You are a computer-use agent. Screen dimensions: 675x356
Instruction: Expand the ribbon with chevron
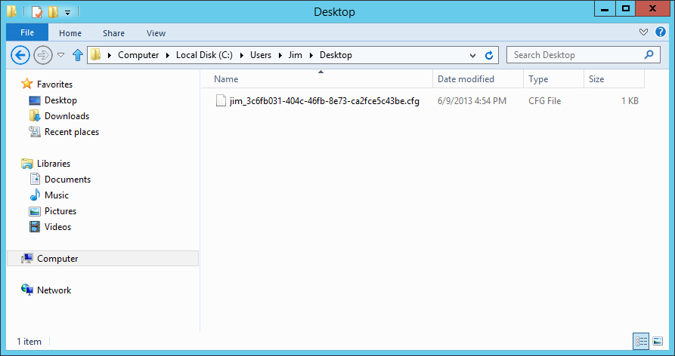point(643,32)
